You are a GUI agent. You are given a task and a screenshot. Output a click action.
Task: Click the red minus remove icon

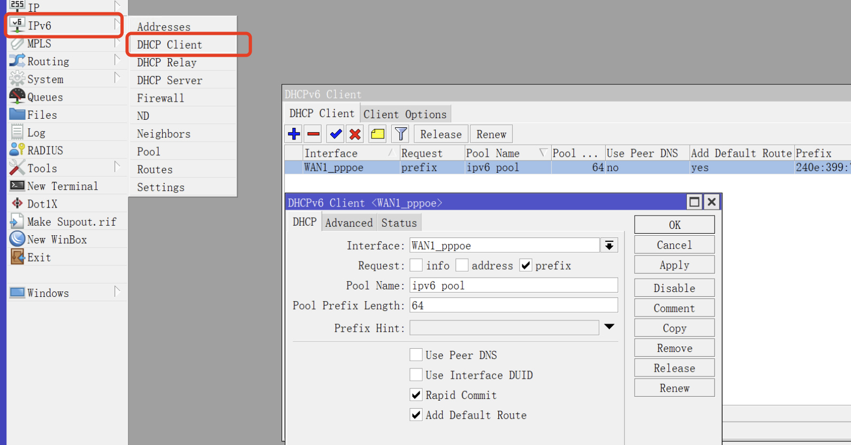[314, 134]
